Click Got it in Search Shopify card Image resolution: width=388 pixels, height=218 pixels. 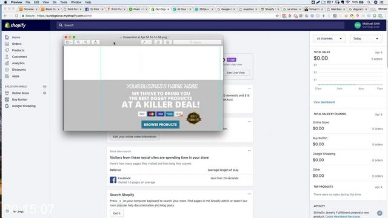[117, 213]
